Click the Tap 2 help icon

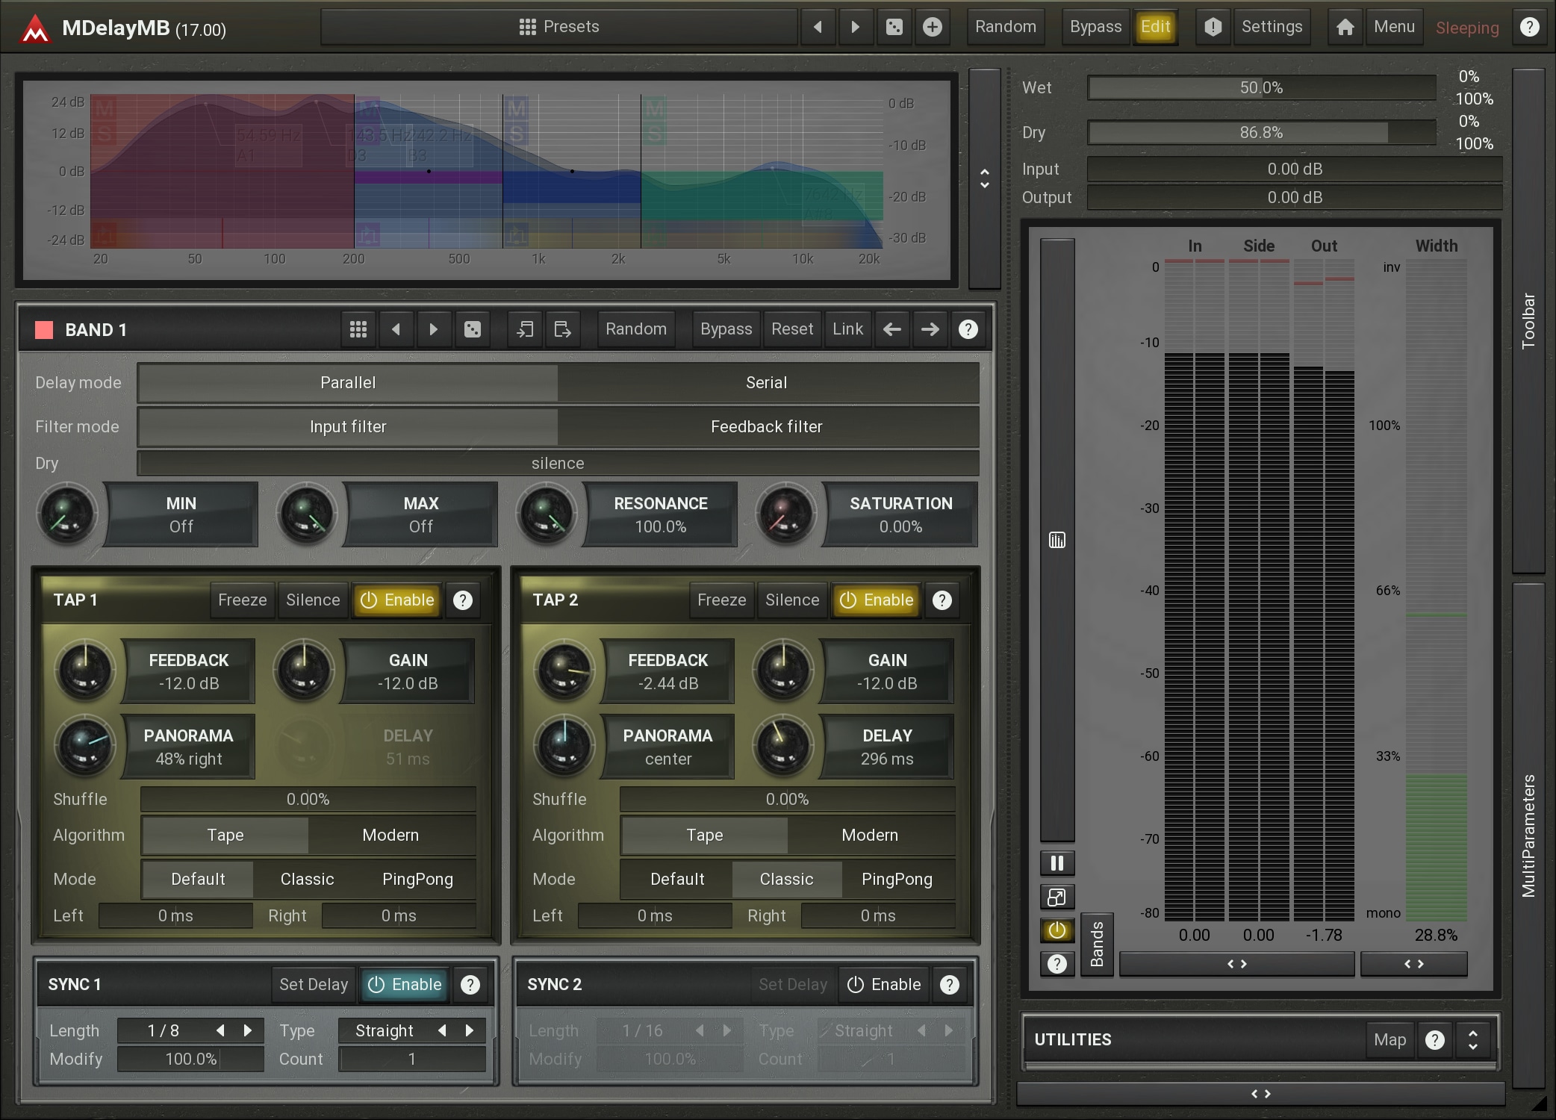tap(942, 600)
